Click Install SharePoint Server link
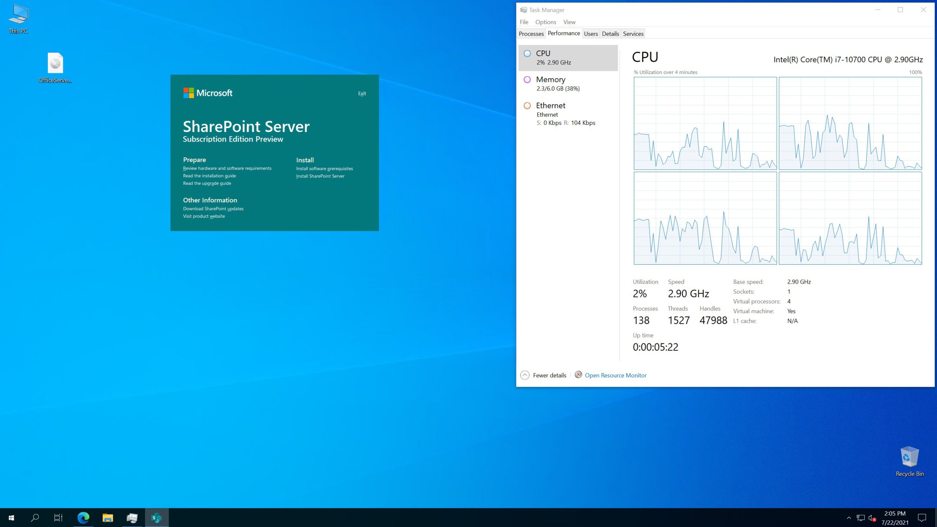The image size is (937, 527). [320, 176]
